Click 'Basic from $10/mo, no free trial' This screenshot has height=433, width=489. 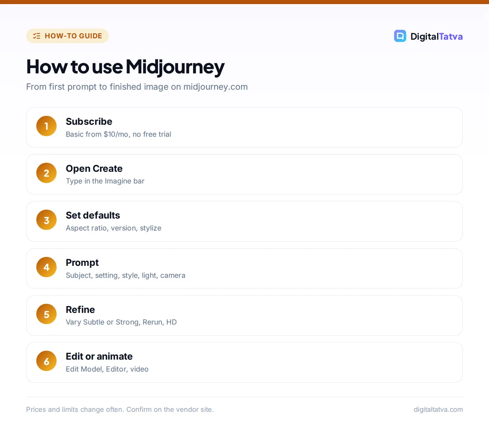119,134
